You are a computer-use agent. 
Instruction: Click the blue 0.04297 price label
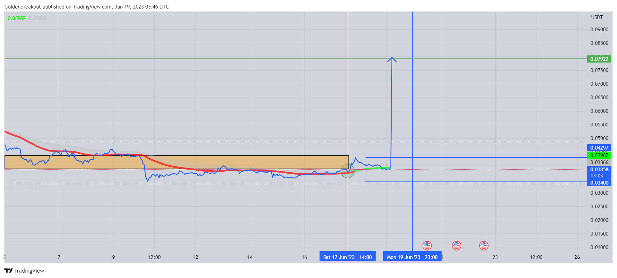pyautogui.click(x=599, y=148)
